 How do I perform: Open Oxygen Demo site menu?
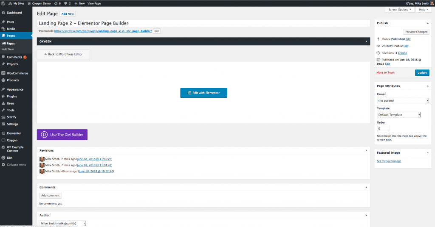[x=39, y=3]
